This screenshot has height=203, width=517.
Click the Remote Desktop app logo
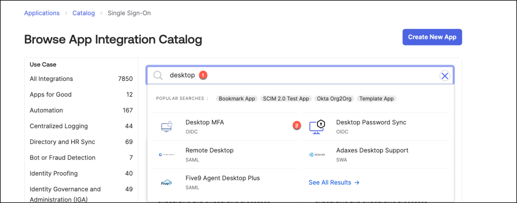pyautogui.click(x=167, y=155)
